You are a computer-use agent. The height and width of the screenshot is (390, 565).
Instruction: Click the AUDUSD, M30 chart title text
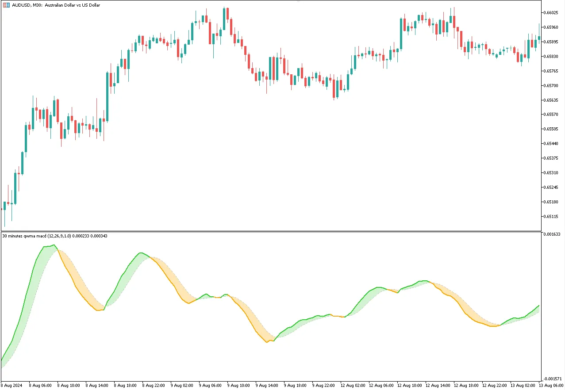[x=56, y=5]
